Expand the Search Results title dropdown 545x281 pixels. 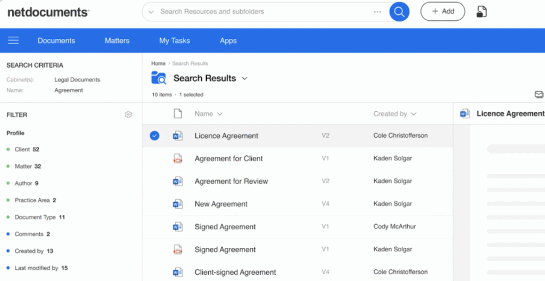(x=245, y=78)
